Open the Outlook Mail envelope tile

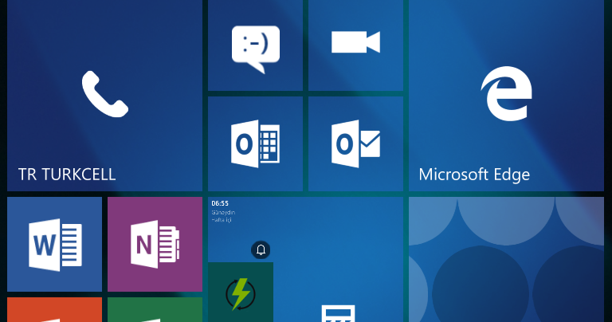tap(355, 143)
